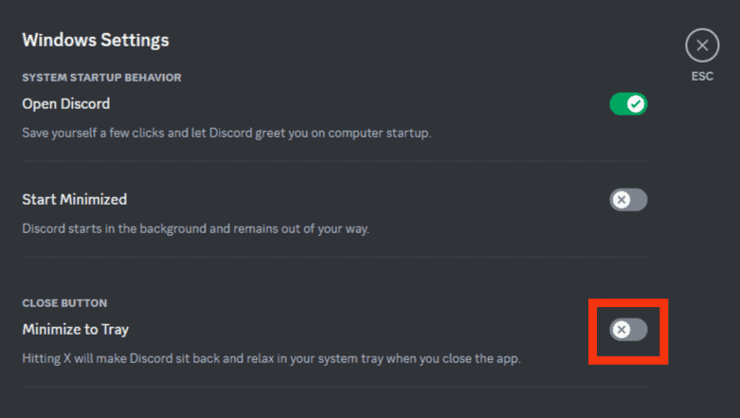Click the 'Save yourself a few clicks' description

click(226, 134)
